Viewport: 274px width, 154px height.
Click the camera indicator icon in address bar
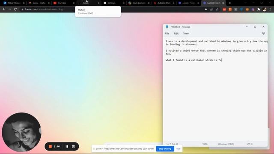point(206,9)
